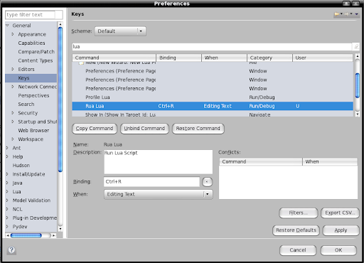Click the Restore Command button
364x263 pixels.
pos(198,129)
